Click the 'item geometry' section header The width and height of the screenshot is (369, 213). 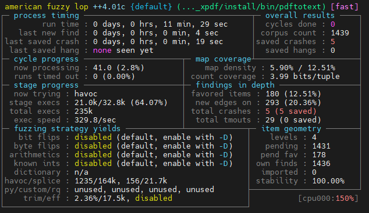coord(291,128)
